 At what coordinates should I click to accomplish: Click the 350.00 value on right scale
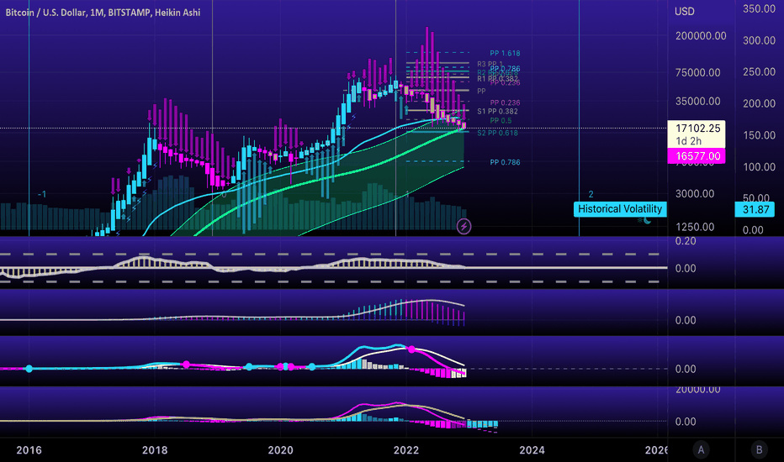coord(759,9)
